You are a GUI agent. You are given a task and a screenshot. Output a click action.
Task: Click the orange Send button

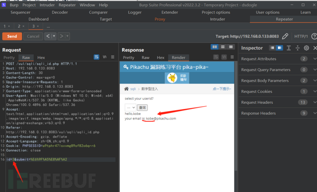coord(12,36)
